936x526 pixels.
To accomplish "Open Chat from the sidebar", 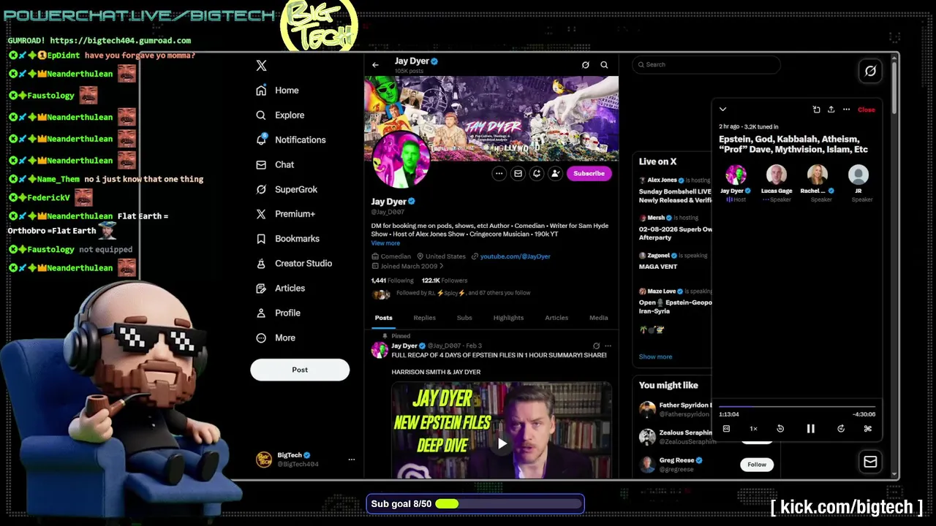I will [275, 165].
